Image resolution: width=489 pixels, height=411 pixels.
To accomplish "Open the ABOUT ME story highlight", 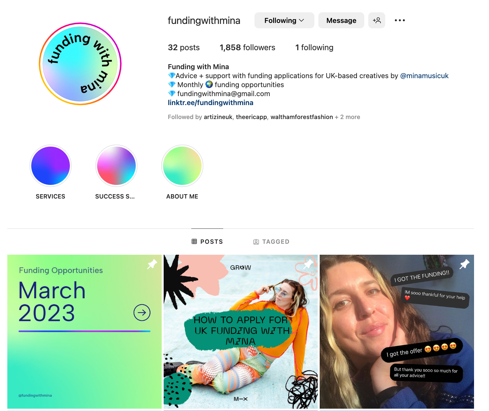I will point(182,166).
